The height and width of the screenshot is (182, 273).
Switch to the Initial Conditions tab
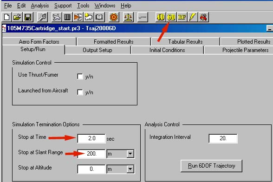tap(167, 50)
